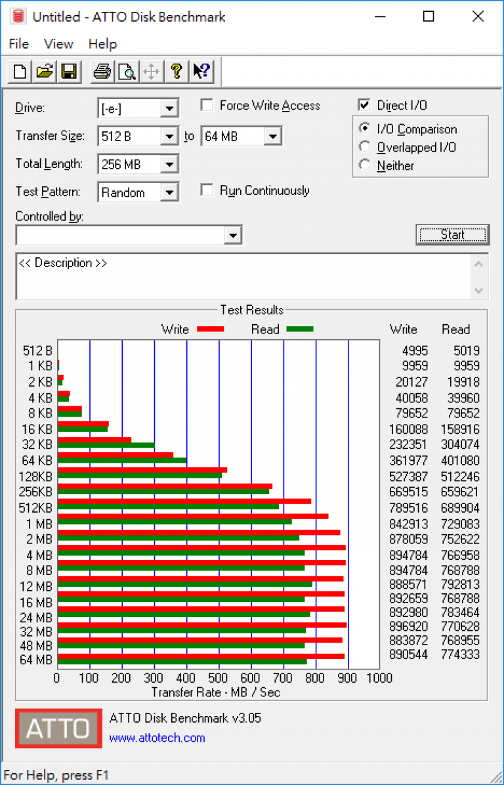The image size is (504, 785).
Task: Click the read value 401080
Action: coord(461,461)
